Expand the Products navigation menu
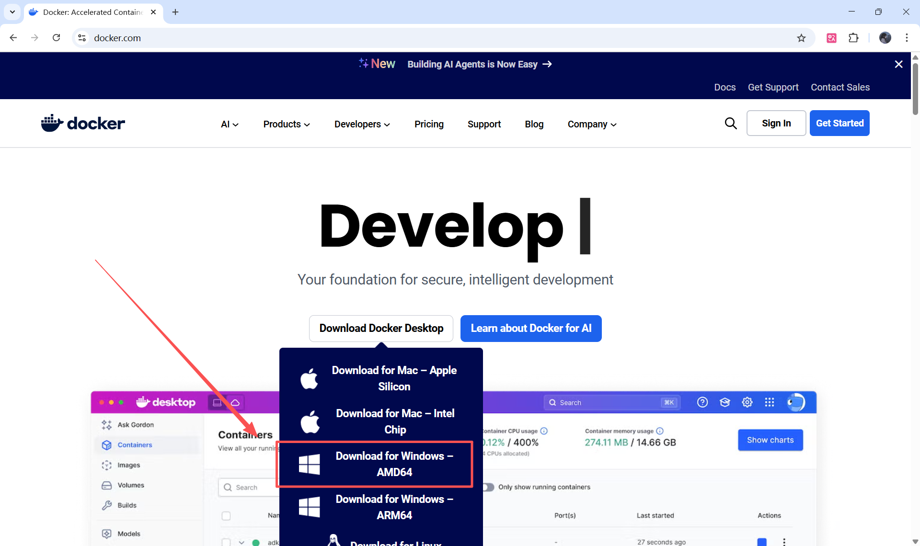 (287, 124)
